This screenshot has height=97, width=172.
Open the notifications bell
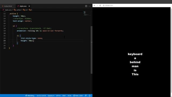pos(89,96)
